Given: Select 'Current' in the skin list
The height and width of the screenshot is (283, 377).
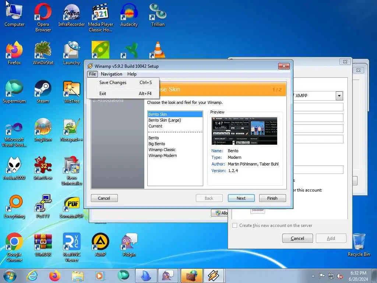Looking at the screenshot, I should 175,126.
